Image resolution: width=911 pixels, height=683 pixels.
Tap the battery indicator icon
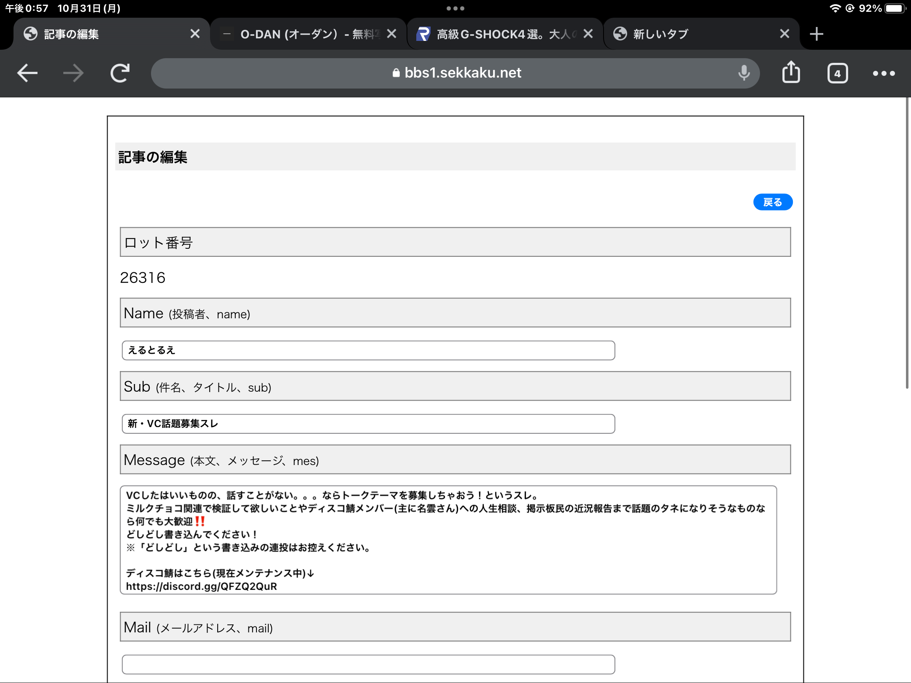click(896, 8)
